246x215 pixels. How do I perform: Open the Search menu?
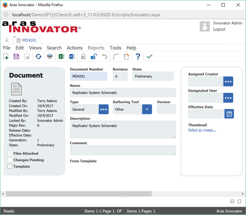click(54, 48)
